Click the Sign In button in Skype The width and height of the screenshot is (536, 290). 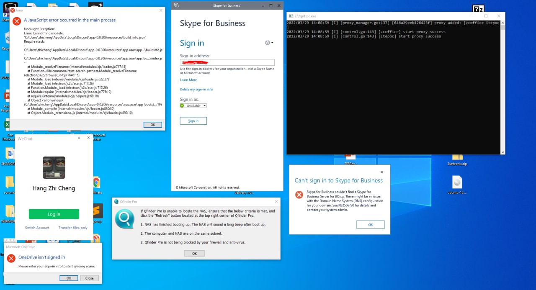tap(193, 121)
